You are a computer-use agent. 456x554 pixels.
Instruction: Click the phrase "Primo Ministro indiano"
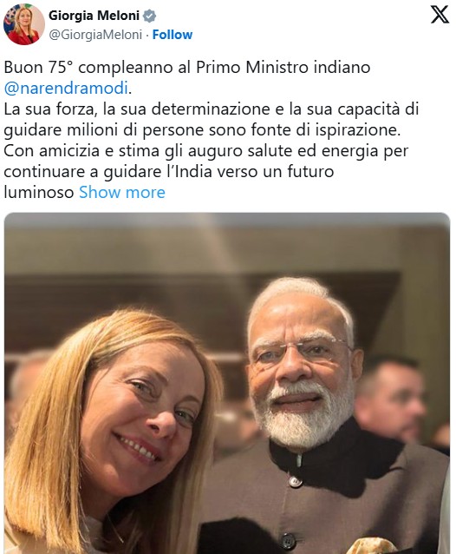(283, 67)
